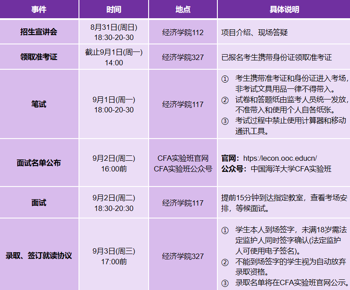Select the 招生宣讲会 event cell
The height and width of the screenshot is (290, 350).
point(39,32)
